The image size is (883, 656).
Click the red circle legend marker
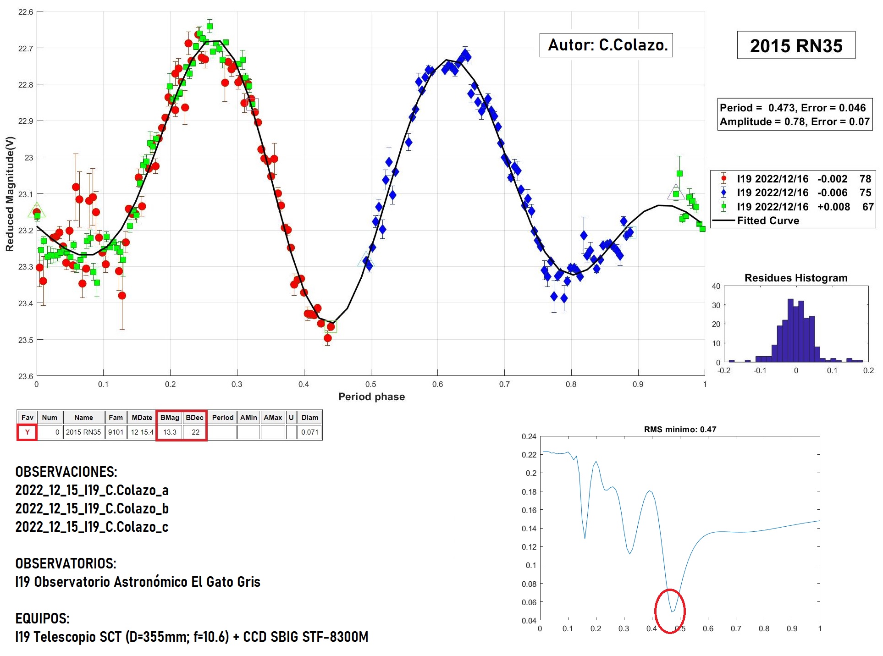[x=723, y=179]
